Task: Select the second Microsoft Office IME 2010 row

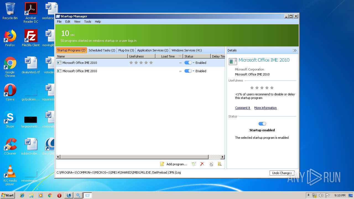Action: [140, 71]
